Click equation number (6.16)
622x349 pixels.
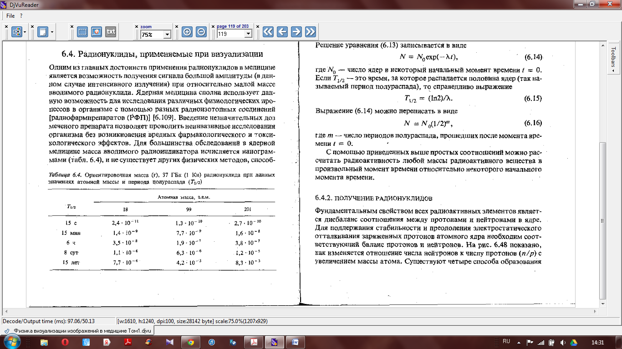click(x=532, y=123)
